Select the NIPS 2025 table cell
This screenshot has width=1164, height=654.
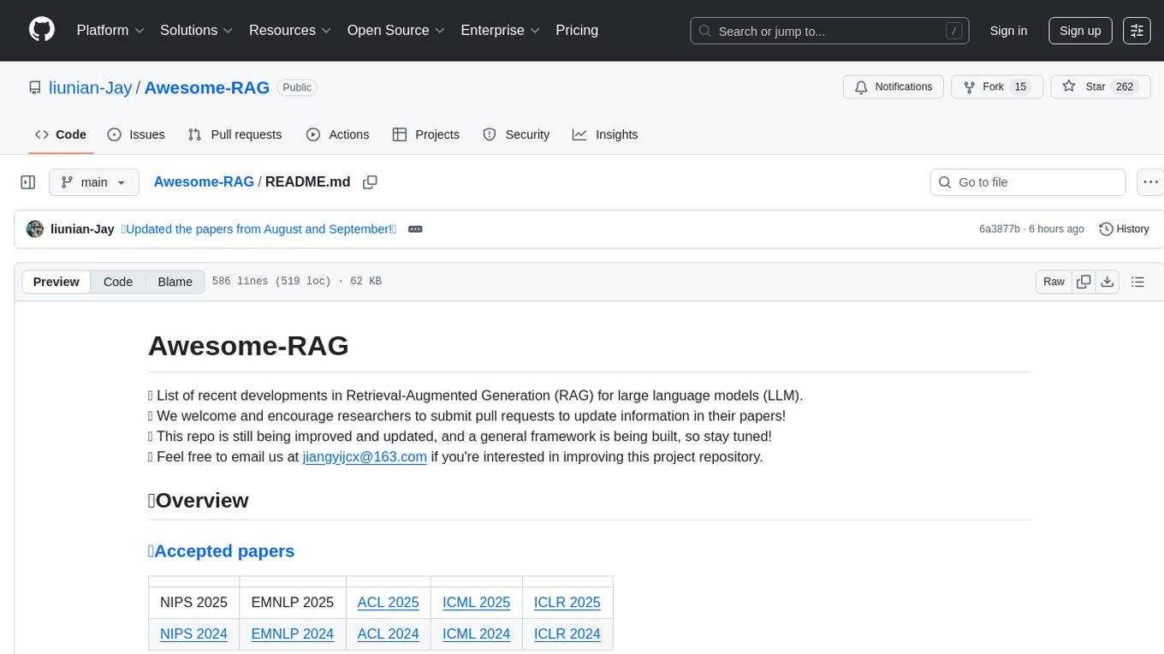coord(194,602)
